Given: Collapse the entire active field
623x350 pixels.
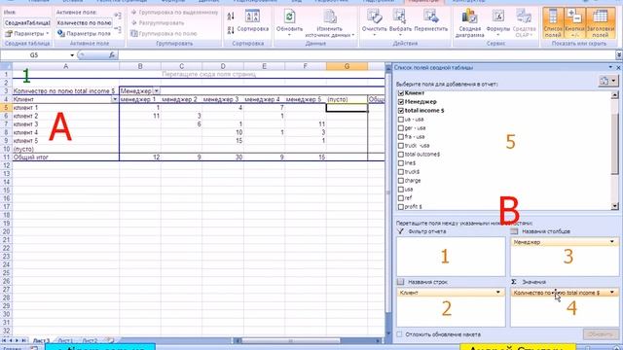Looking at the screenshot, I should tap(118, 29).
